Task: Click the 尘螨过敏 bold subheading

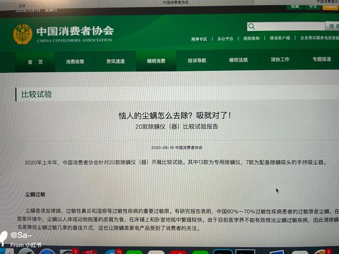Action: pos(35,195)
